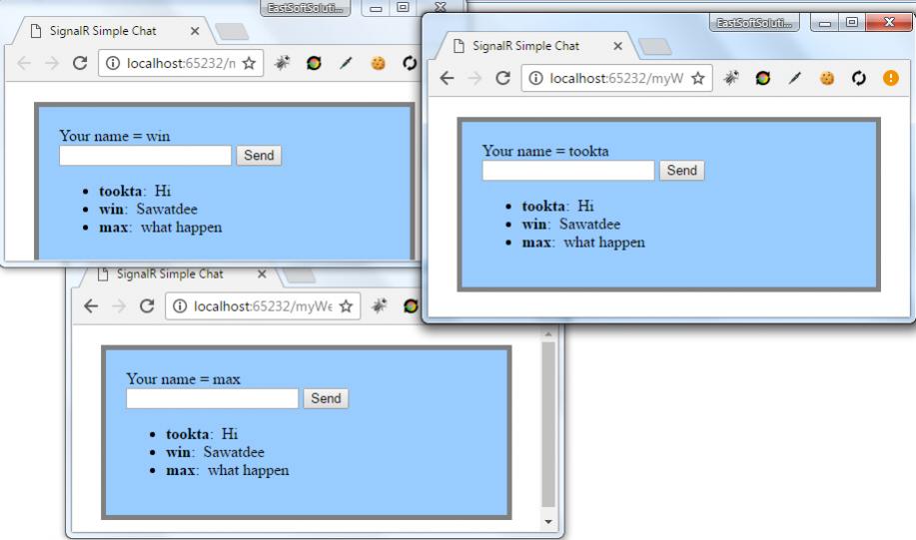Click "max: what happen" message in max window
916x540 pixels.
click(x=227, y=470)
